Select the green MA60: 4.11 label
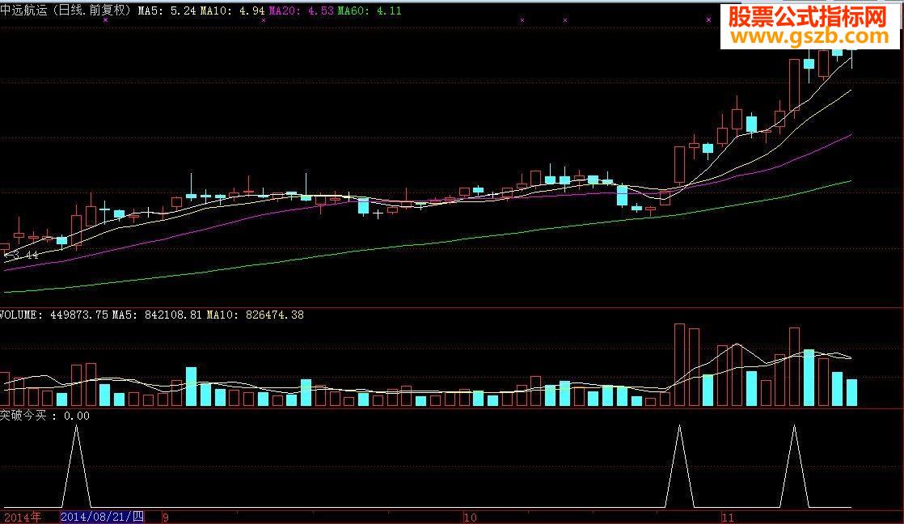This screenshot has height=524, width=904. pyautogui.click(x=370, y=11)
